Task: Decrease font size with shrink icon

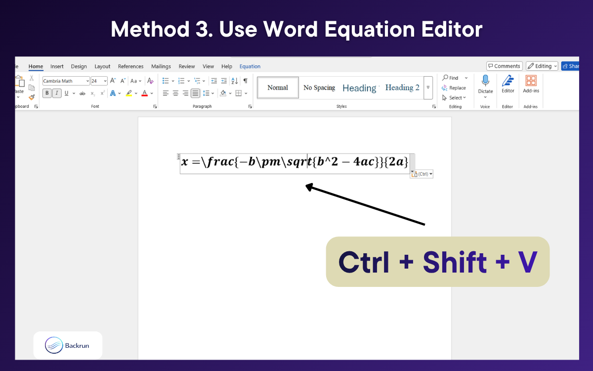Action: (x=123, y=81)
